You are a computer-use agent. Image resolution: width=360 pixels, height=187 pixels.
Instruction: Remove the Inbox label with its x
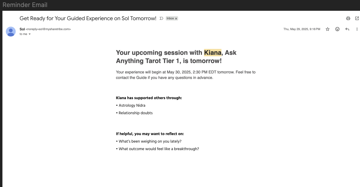click(x=176, y=18)
